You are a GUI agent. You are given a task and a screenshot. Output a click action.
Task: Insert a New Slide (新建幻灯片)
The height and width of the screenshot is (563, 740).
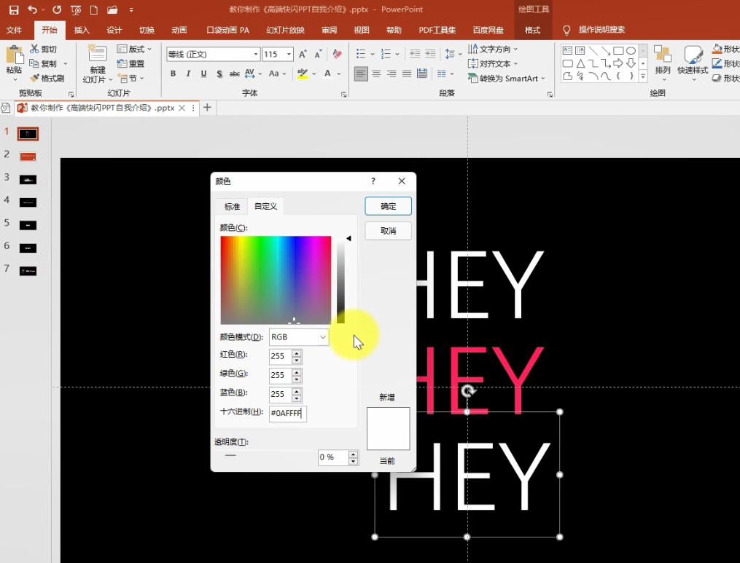tap(97, 64)
